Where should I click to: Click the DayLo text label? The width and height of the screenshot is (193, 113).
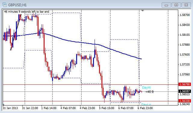[146, 104]
